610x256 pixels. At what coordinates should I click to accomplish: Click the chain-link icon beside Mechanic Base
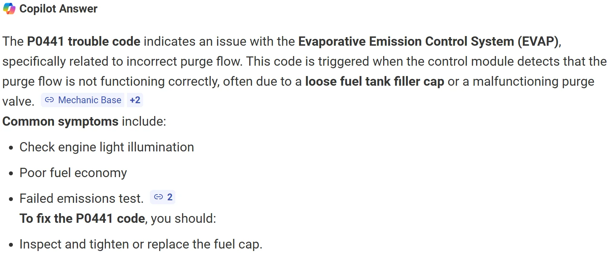coord(49,100)
